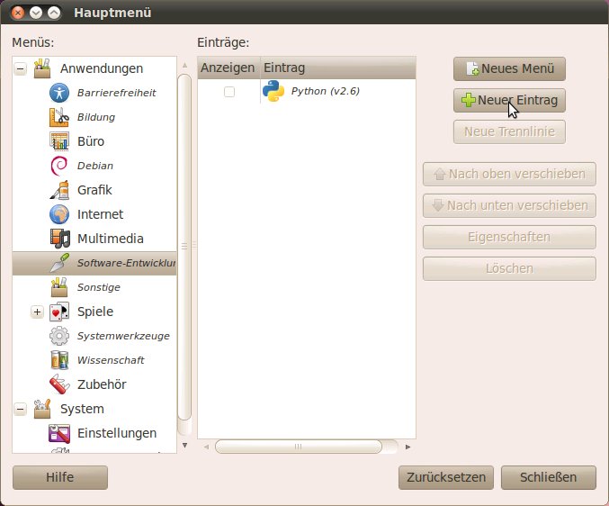This screenshot has height=506, width=609.
Task: Enable the Python (v2.6) display checkbox
Action: click(229, 92)
